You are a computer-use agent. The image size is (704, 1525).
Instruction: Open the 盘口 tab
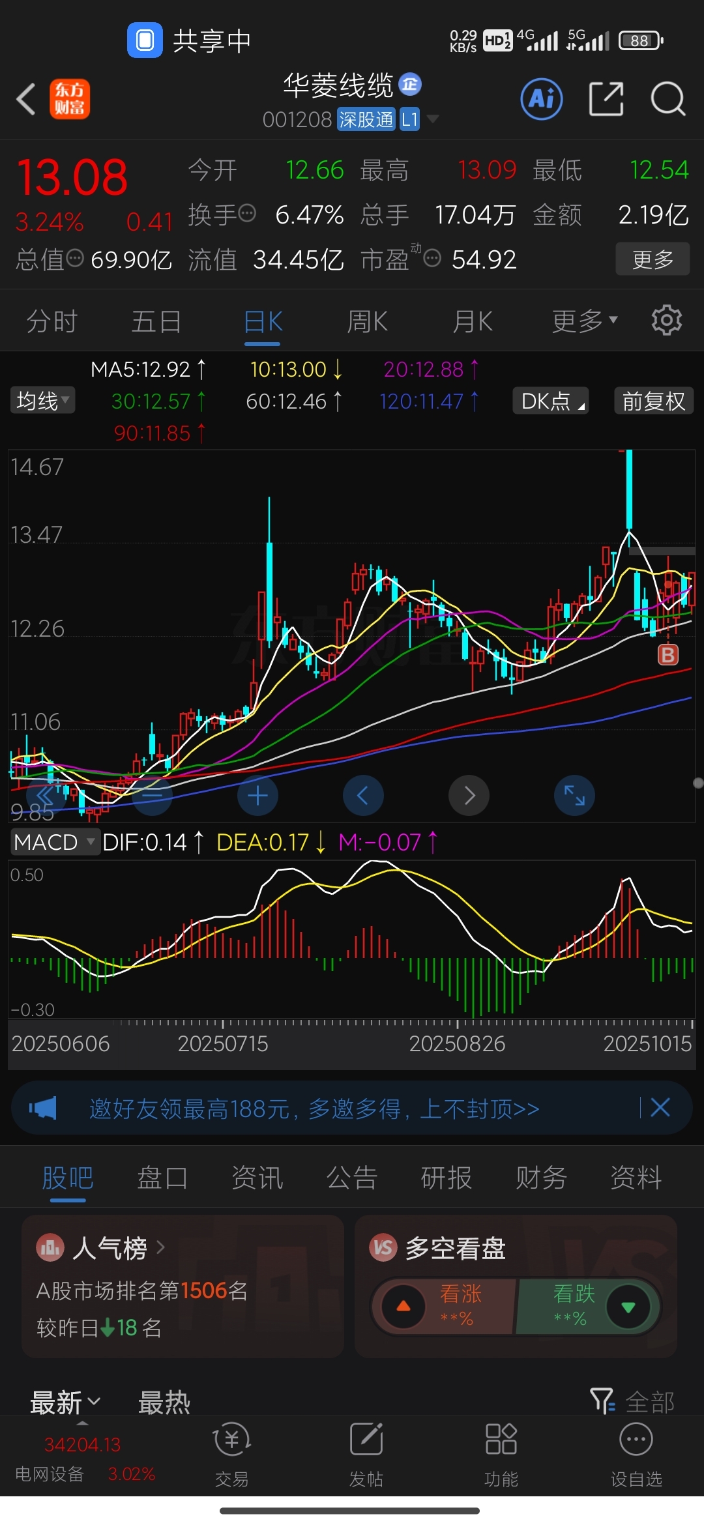pos(162,1178)
